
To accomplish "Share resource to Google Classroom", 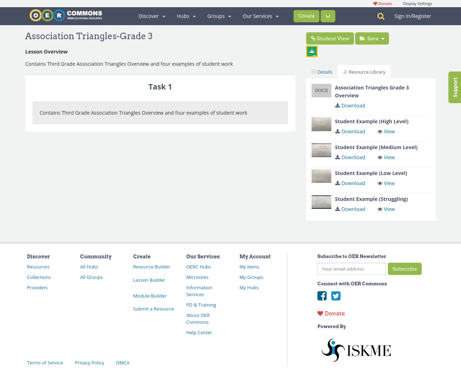I will [x=311, y=51].
